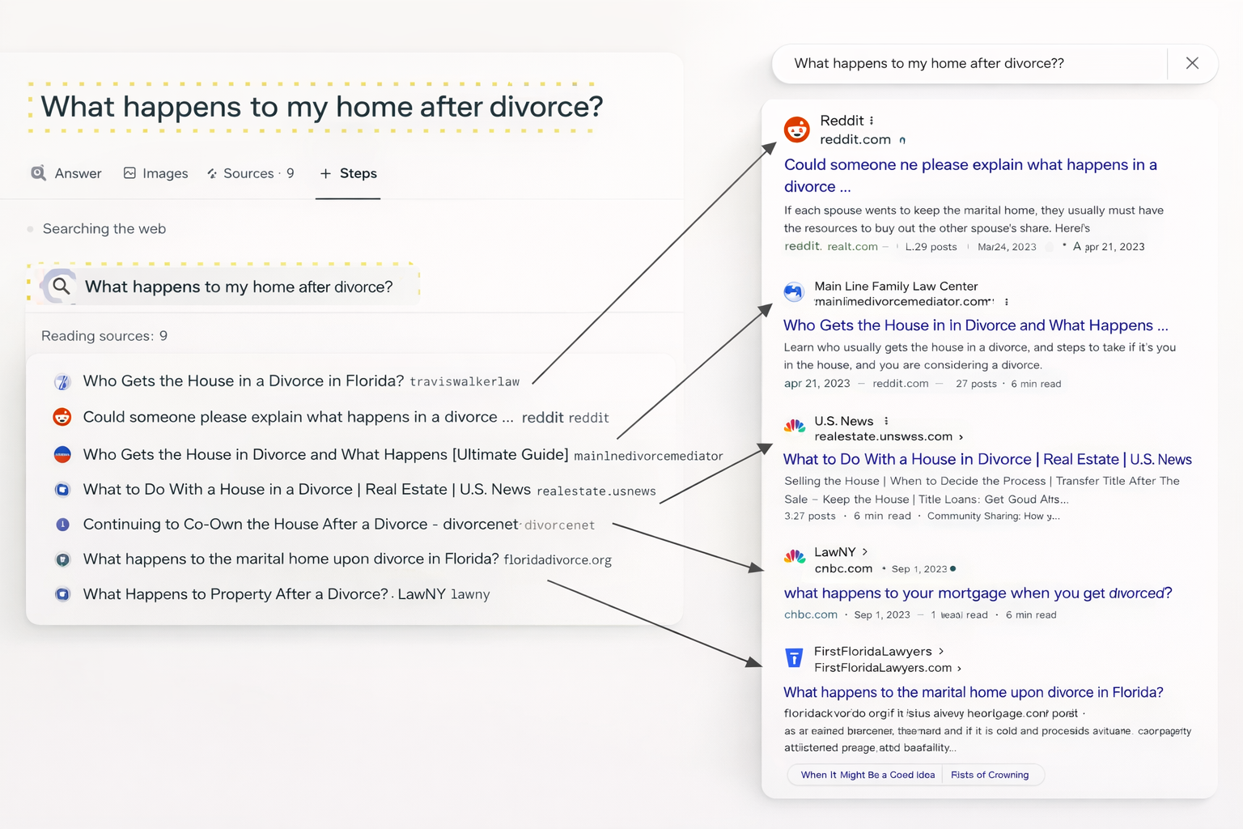The image size is (1243, 829).
Task: Click the 'When It Might Be a Good Idea' chip
Action: click(867, 775)
